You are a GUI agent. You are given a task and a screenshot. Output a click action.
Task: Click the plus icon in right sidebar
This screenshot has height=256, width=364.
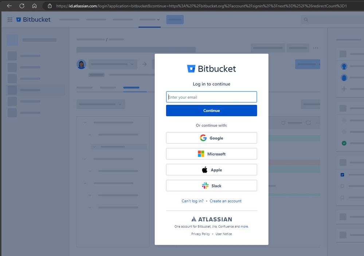344,89
